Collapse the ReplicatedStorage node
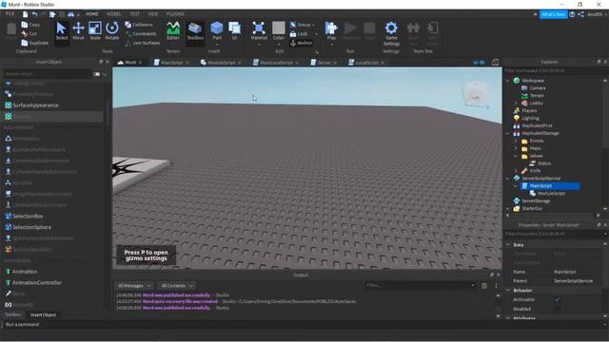609x342 pixels. [507, 133]
